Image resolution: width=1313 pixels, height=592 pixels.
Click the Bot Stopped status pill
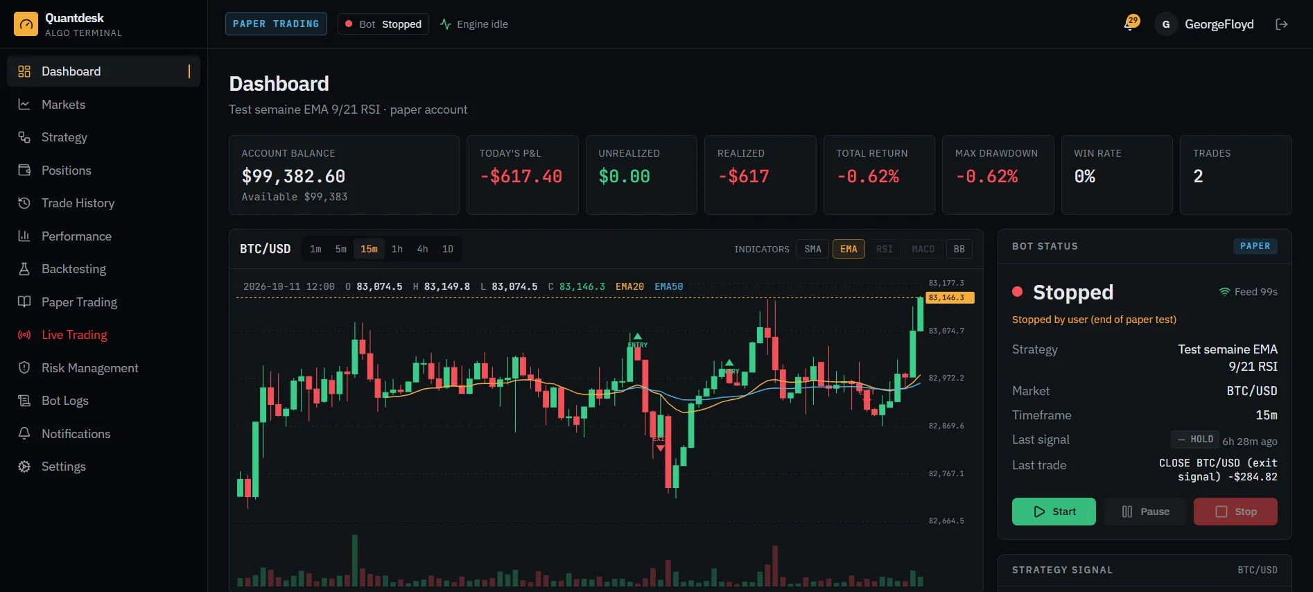383,24
